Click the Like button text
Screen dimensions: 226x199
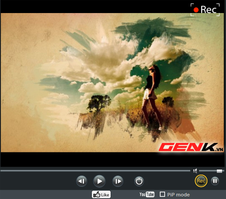click(x=105, y=195)
